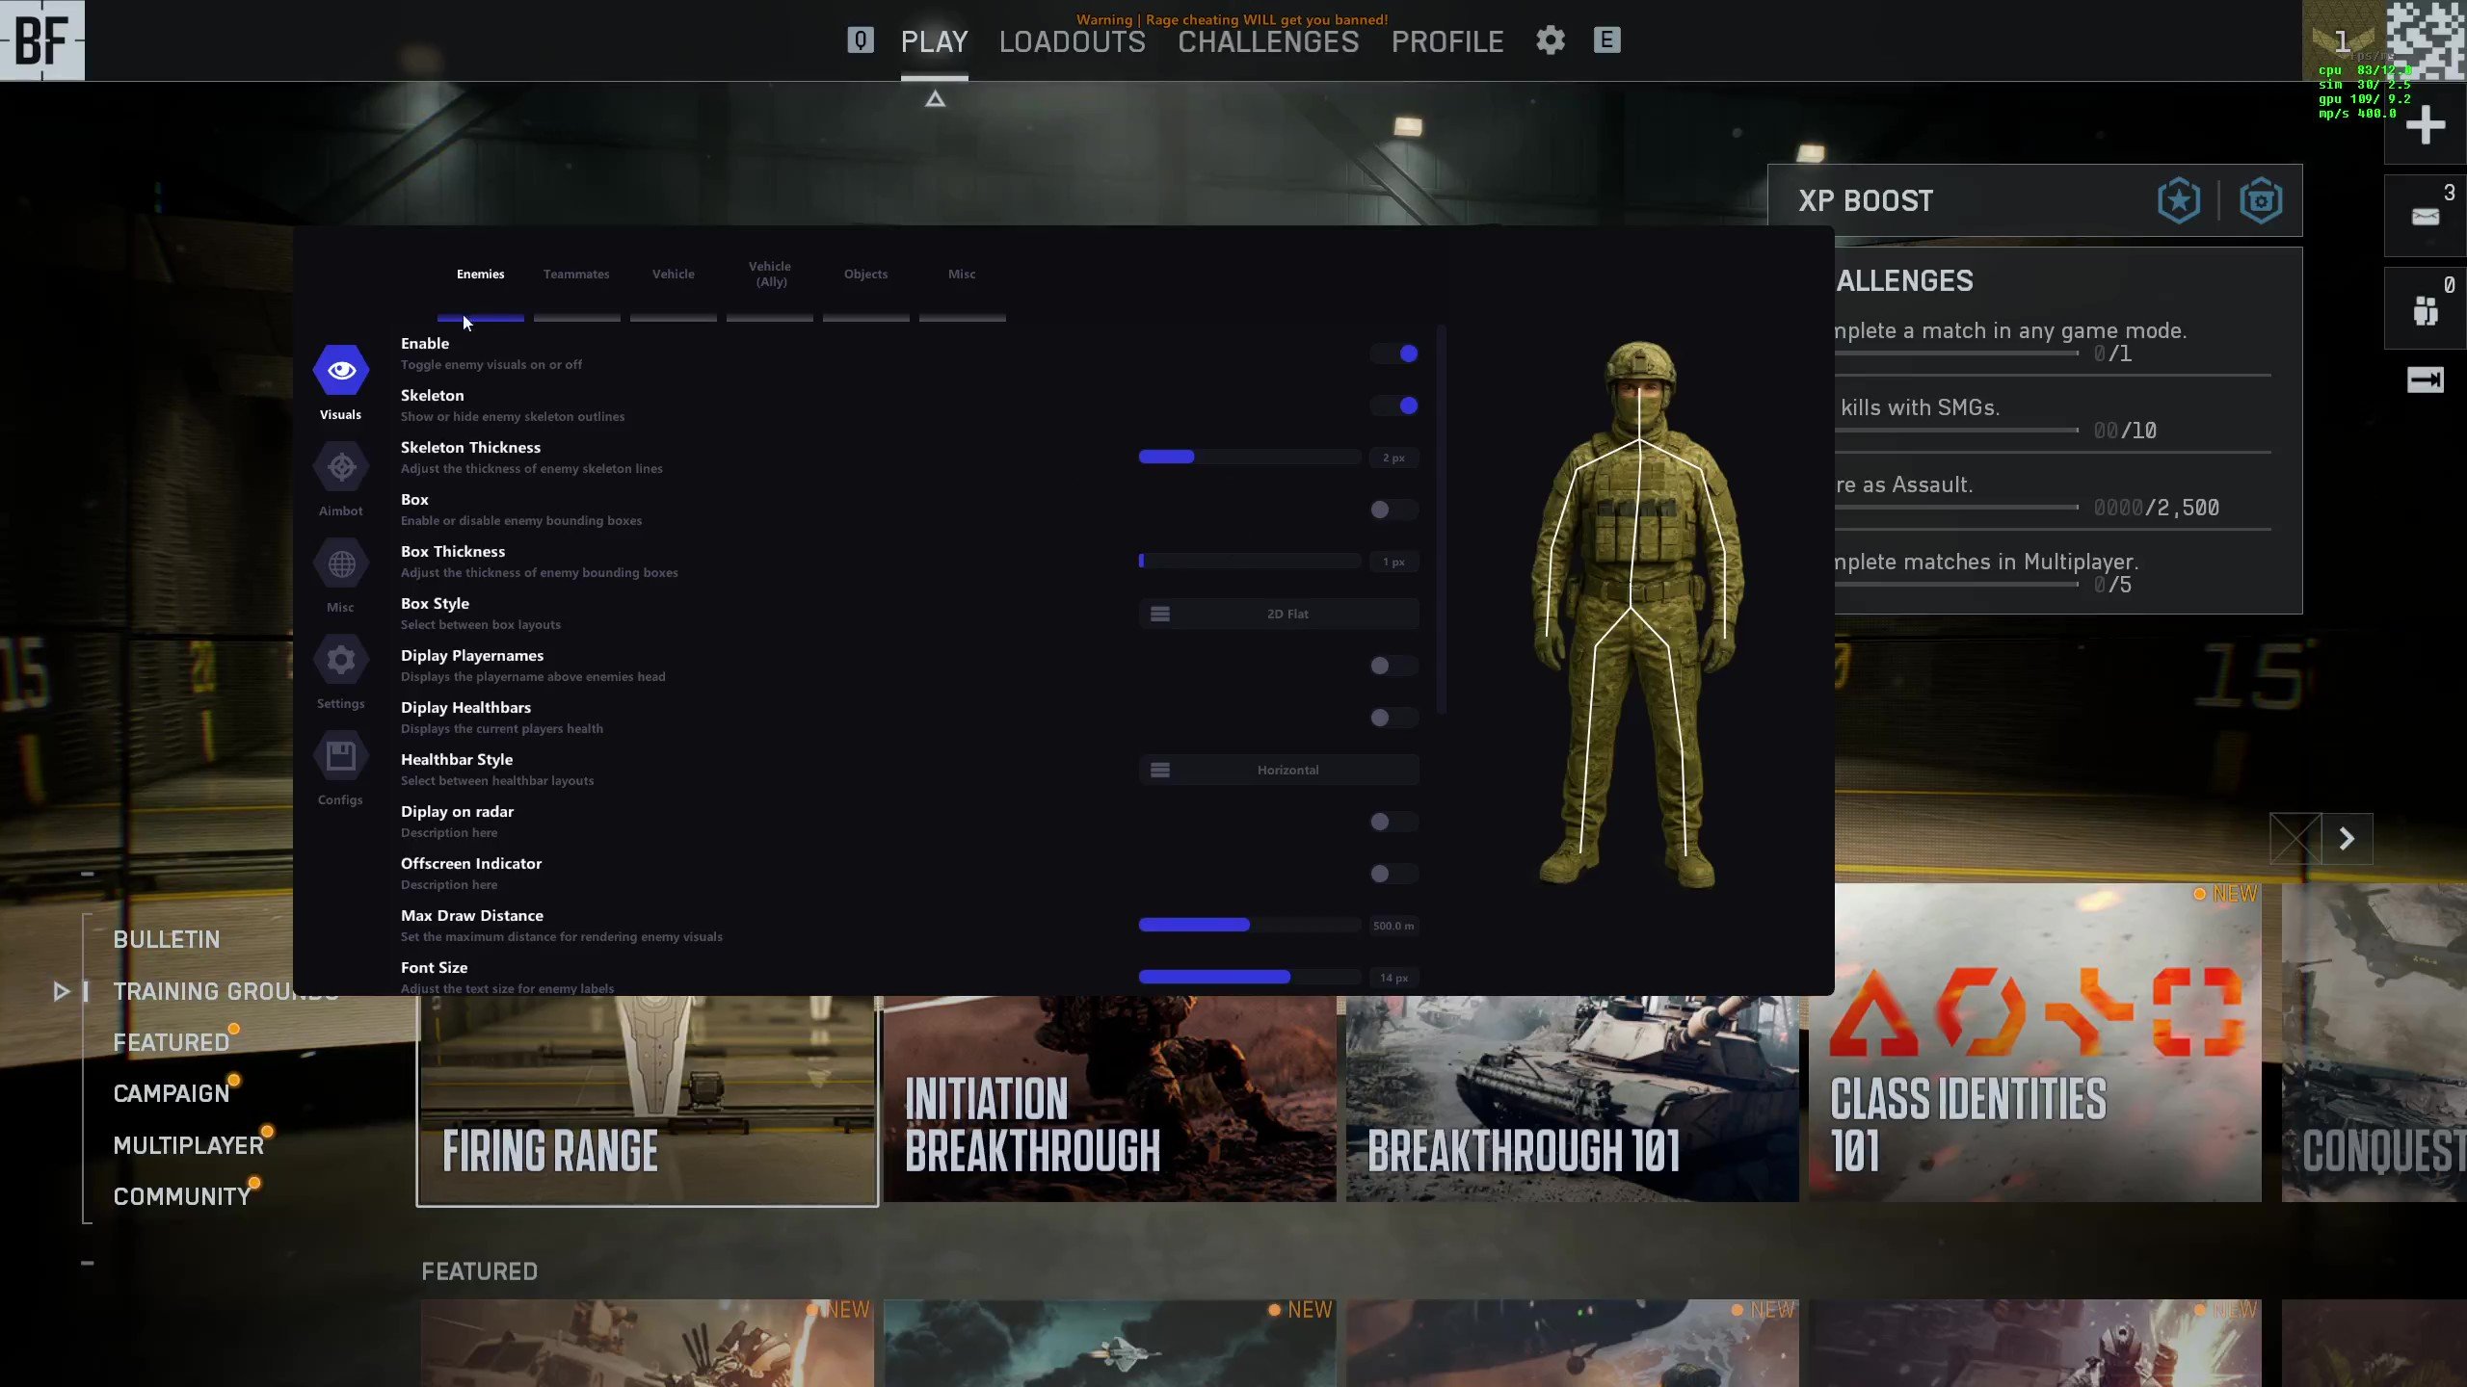Image resolution: width=2467 pixels, height=1387 pixels.
Task: Disable the Skeleton toggle
Action: 1394,406
